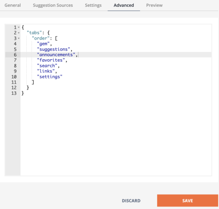Screen dimensions: 219x209
Task: Switch to the General tab
Action: [13, 5]
